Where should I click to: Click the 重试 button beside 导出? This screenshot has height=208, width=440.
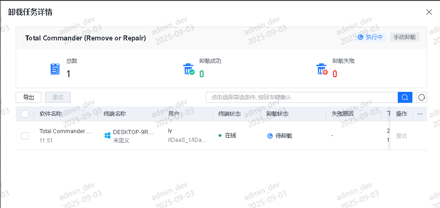58,97
